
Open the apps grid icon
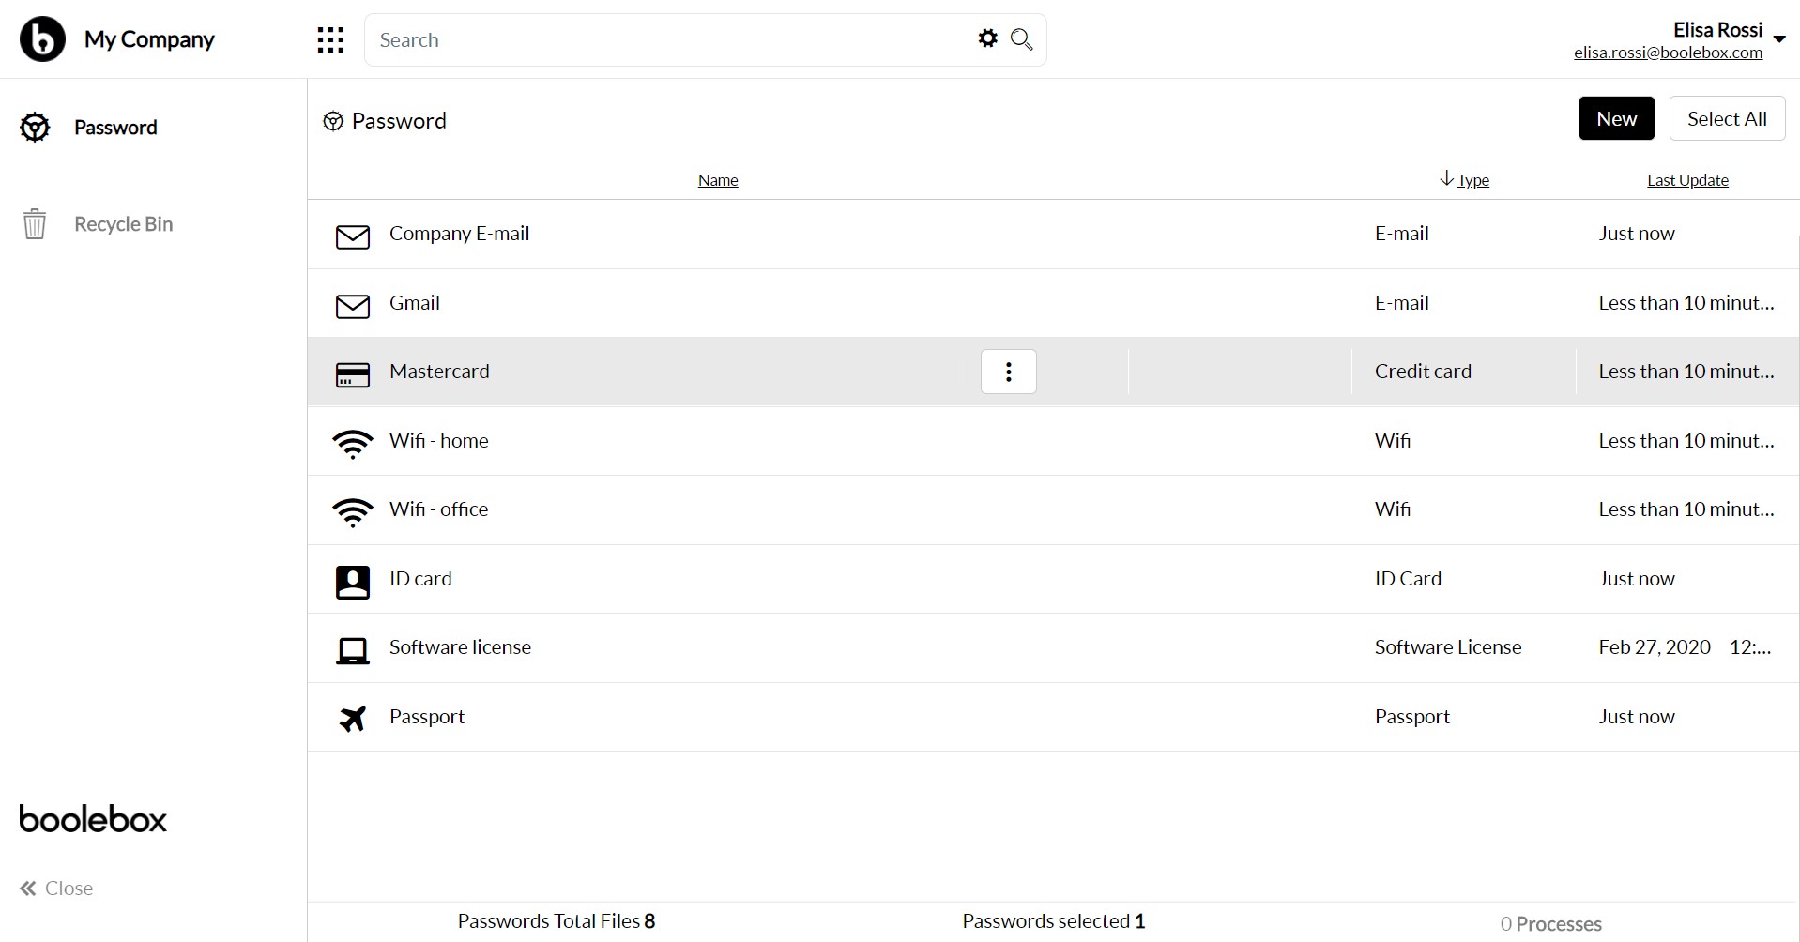point(330,39)
